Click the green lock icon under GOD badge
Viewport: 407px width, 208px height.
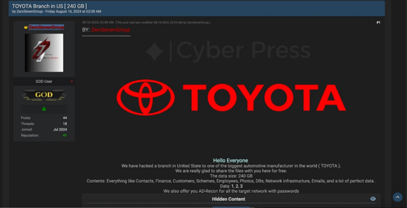[44, 109]
